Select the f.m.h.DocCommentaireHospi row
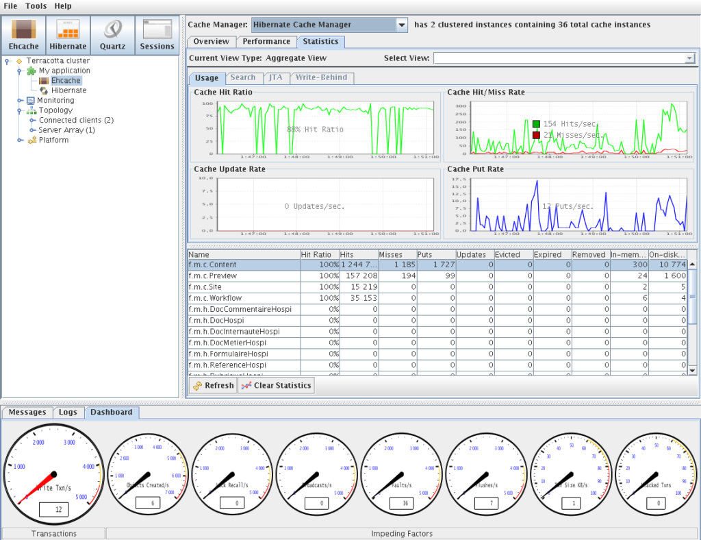Image resolution: width=701 pixels, height=540 pixels. [437, 310]
